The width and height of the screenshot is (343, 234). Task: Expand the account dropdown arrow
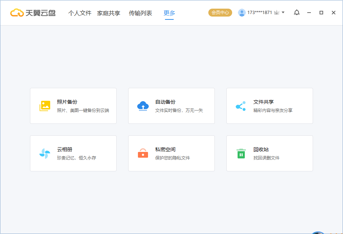tap(283, 13)
